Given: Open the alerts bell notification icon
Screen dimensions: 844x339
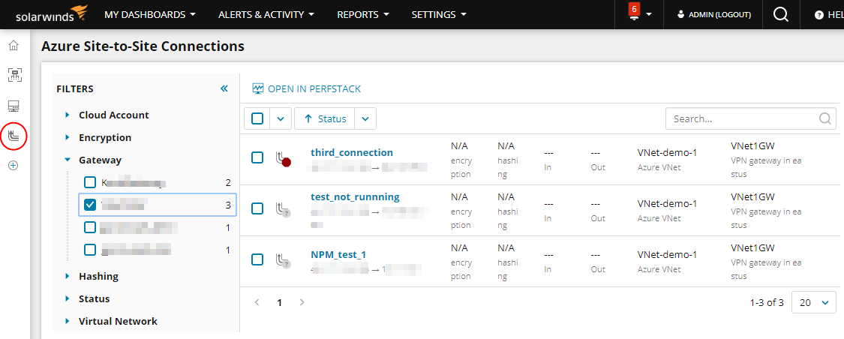Looking at the screenshot, I should pos(634,13).
